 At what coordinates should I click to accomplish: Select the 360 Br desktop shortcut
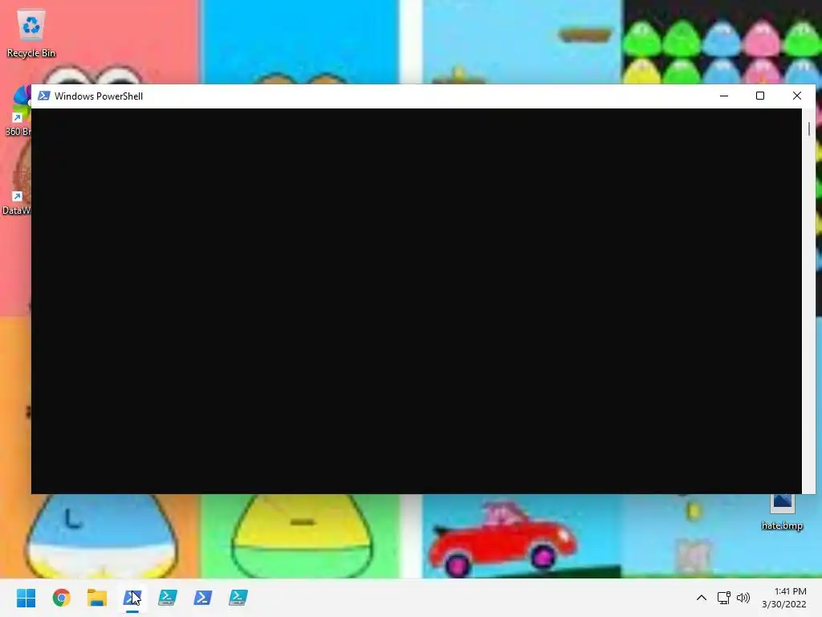tap(18, 111)
